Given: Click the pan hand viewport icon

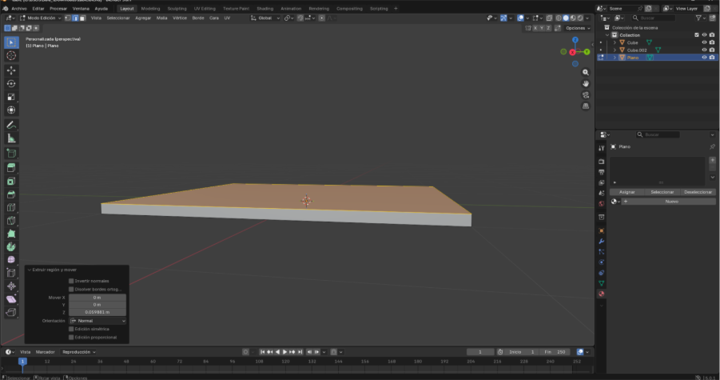Looking at the screenshot, I should point(586,83).
